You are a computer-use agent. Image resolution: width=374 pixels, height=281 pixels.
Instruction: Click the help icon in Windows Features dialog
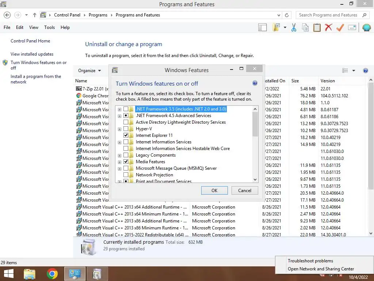click(x=255, y=83)
